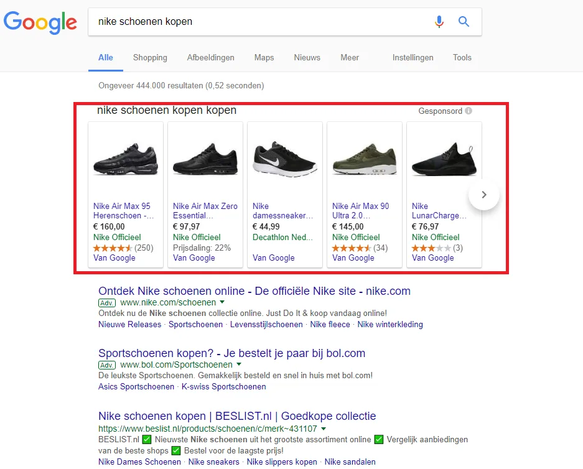Viewport: 583px width, 469px height.
Task: Select the Alle tab
Action: (x=106, y=58)
